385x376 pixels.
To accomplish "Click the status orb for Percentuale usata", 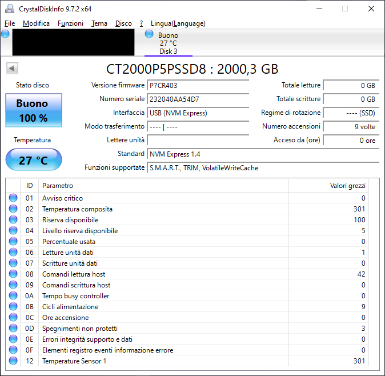I will click(x=13, y=241).
